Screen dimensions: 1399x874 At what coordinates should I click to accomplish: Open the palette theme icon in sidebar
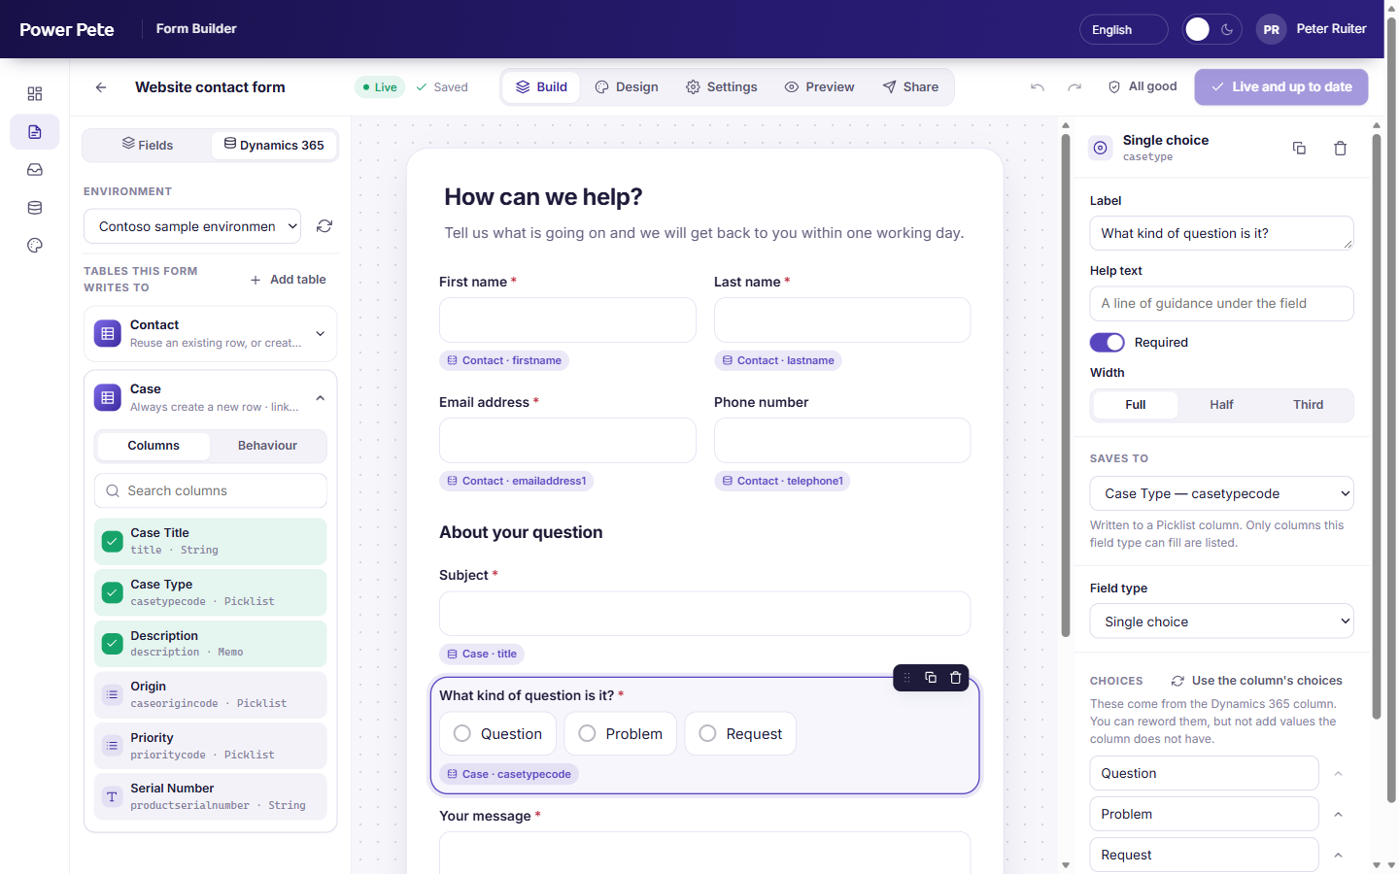35,246
